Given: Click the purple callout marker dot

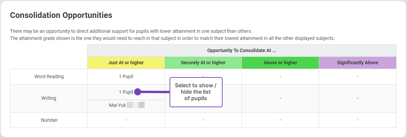Looking at the screenshot, I should pyautogui.click(x=137, y=92).
